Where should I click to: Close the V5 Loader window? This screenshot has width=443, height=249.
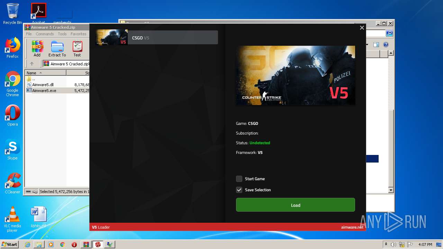[362, 28]
